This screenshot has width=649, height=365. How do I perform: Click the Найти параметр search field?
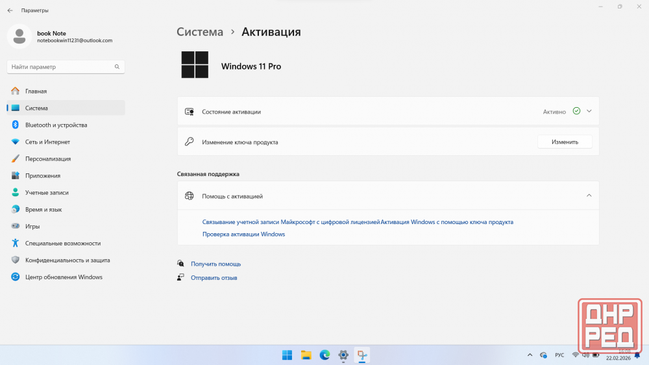coord(62,67)
